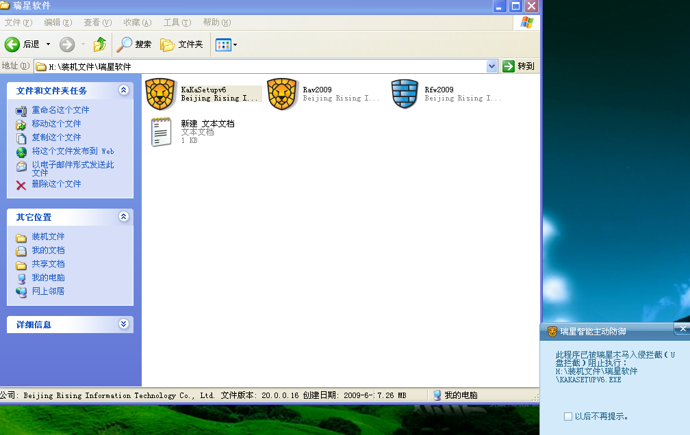This screenshot has width=690, height=435.
Task: Collapse the 其它位置 panel
Action: pos(124,216)
